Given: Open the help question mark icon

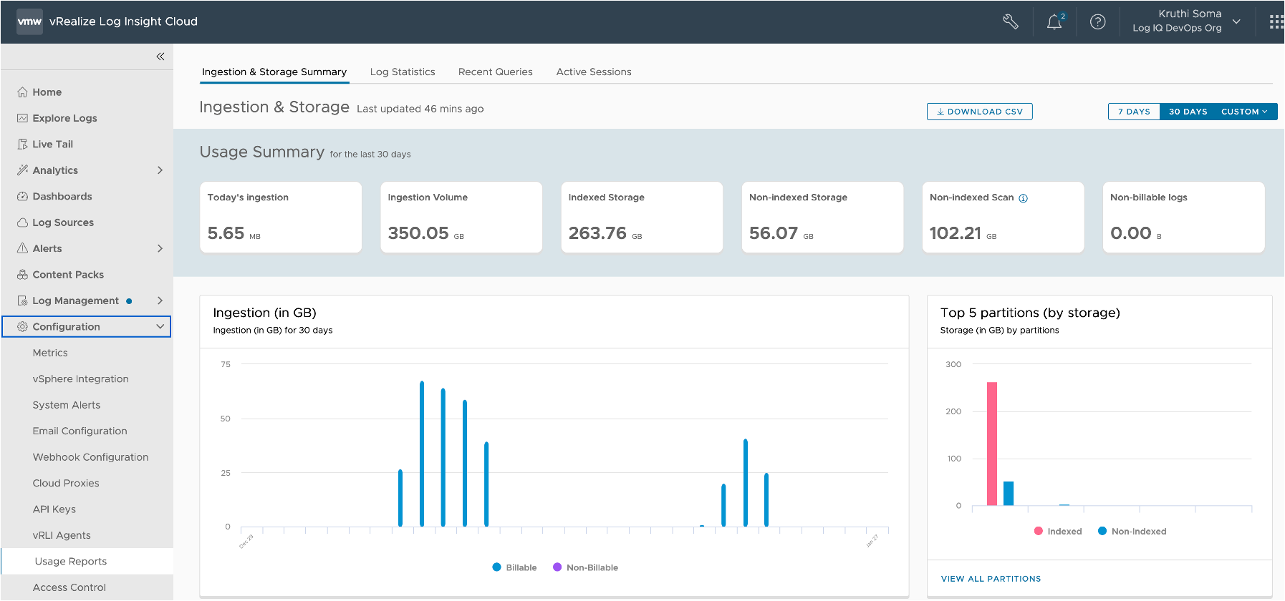Looking at the screenshot, I should coord(1097,22).
